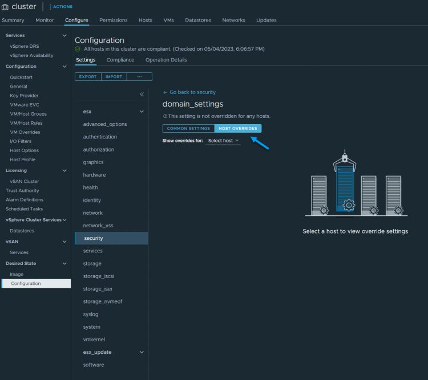
Task: Click the info icon near override message
Action: pyautogui.click(x=165, y=116)
